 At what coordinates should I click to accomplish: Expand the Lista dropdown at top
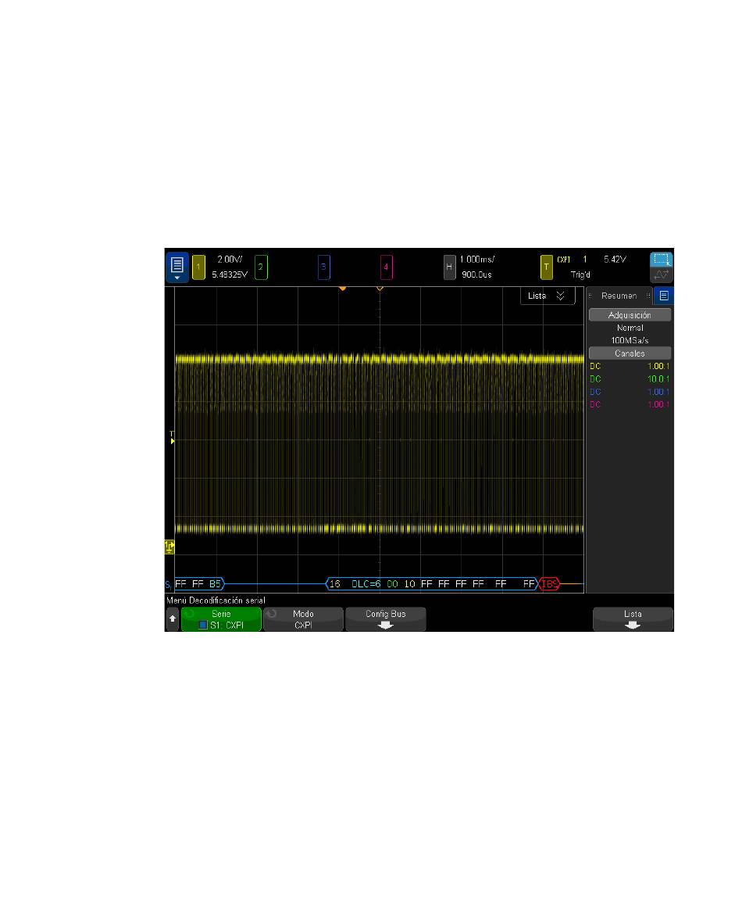[548, 296]
